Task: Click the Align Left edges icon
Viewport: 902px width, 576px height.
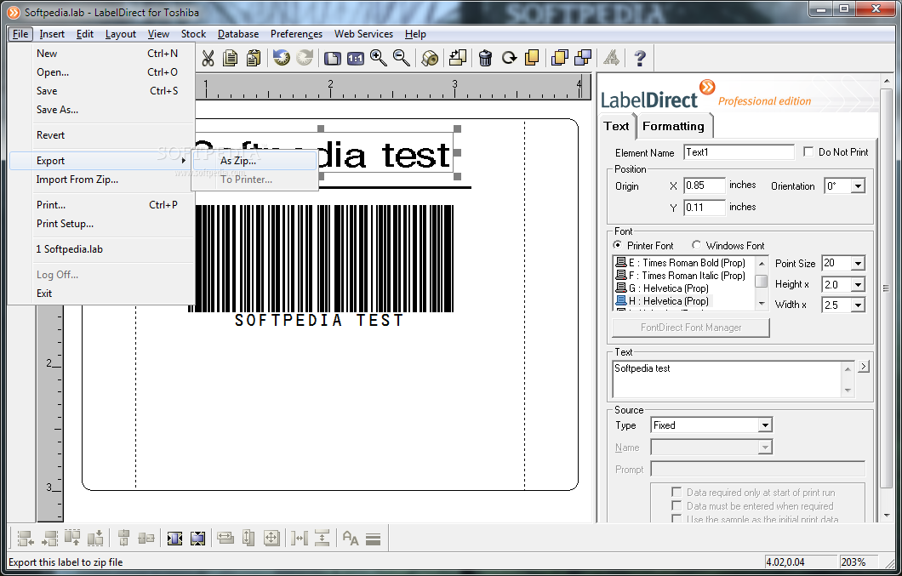Action: (26, 538)
